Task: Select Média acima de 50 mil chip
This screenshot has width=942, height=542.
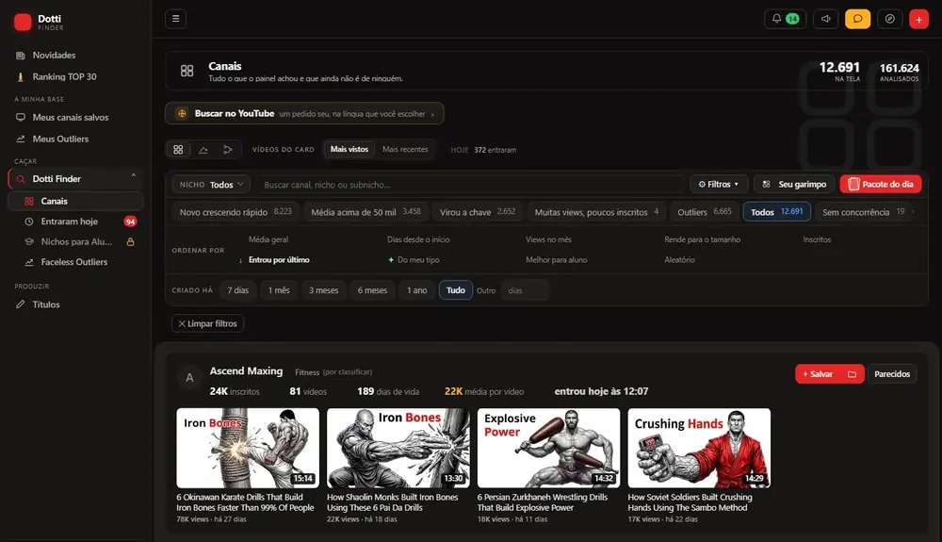Action: pyautogui.click(x=365, y=212)
